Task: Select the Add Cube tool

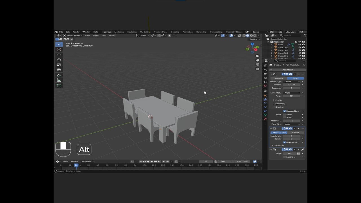Action: pos(59,86)
